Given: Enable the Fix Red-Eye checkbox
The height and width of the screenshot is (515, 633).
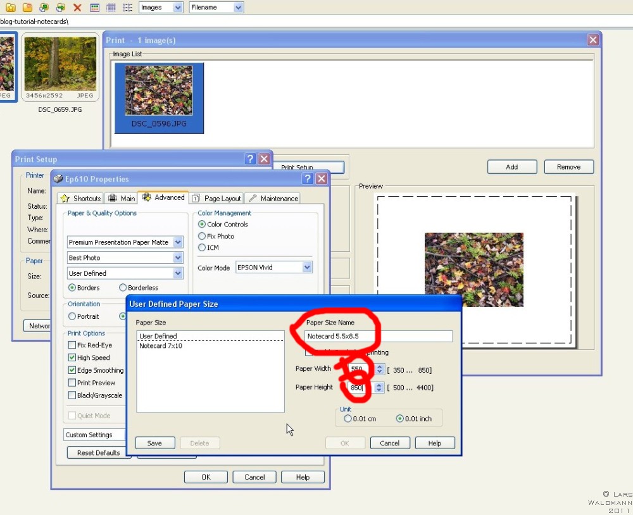Looking at the screenshot, I should (x=72, y=345).
